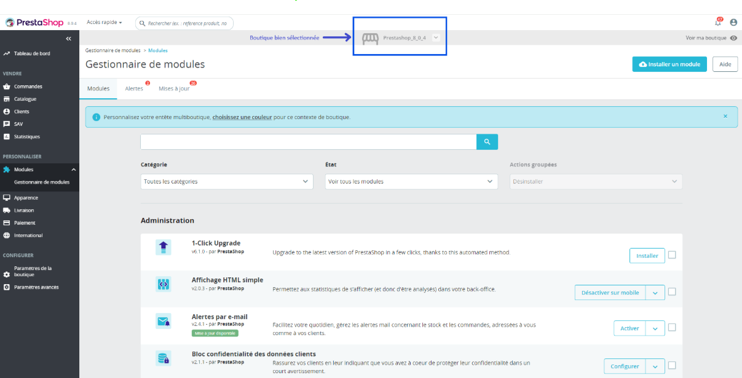Follow the choisissez une couleur link
This screenshot has height=378, width=742.
[x=242, y=117]
